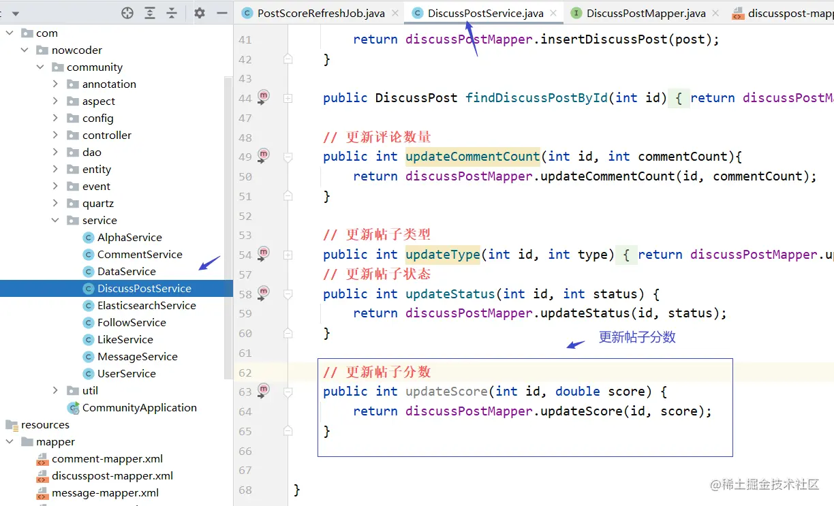Image resolution: width=834 pixels, height=506 pixels.
Task: Click gutter method icon on line 63
Action: click(x=263, y=390)
